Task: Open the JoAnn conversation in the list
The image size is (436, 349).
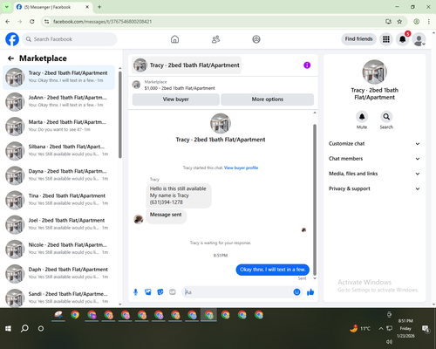Action: tap(58, 101)
